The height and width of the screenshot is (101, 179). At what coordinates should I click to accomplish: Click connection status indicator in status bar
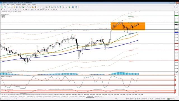tap(171, 99)
